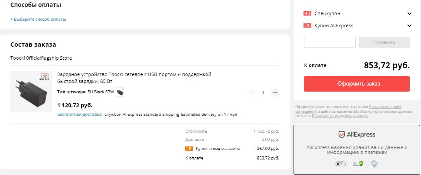Click the Купон AliExpress coupon icon
This screenshot has height=175, width=421.
pyautogui.click(x=308, y=25)
